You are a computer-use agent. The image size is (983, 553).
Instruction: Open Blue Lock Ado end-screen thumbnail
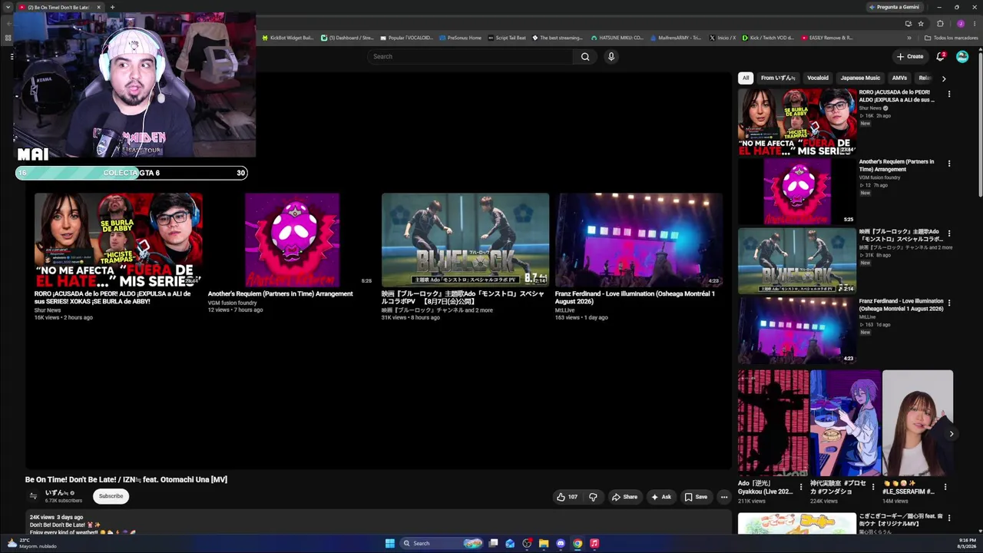[465, 240]
